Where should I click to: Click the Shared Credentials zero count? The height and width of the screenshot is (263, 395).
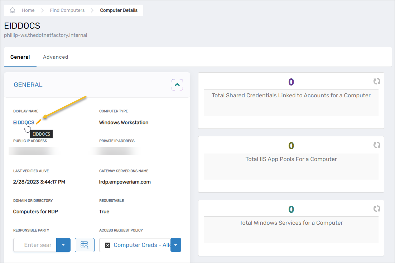(x=291, y=82)
